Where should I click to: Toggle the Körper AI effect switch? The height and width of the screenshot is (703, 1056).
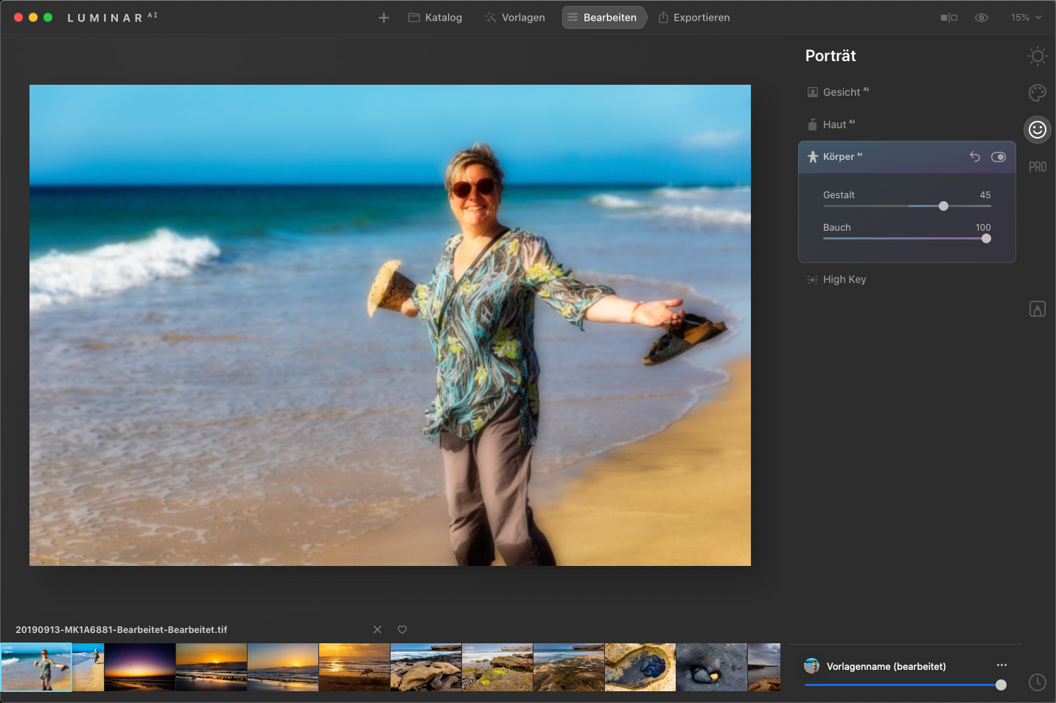click(x=998, y=157)
